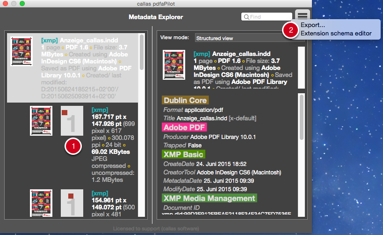The image size is (383, 235).
Task: Click the CreateDate 24. Juni 2015 row
Action: 205,164
